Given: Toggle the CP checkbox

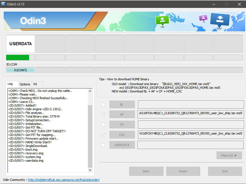Looking at the screenshot, I should pos(103,125).
